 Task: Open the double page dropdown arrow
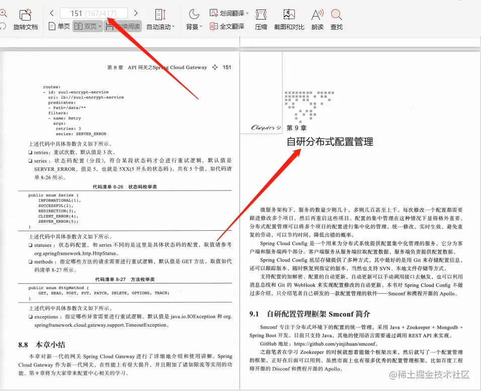click(x=100, y=27)
